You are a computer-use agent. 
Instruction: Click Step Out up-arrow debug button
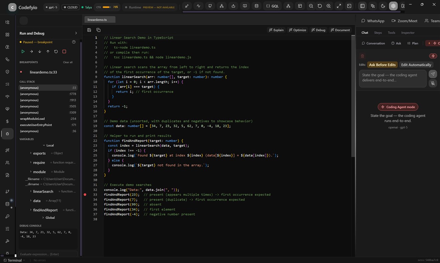pyautogui.click(x=48, y=51)
